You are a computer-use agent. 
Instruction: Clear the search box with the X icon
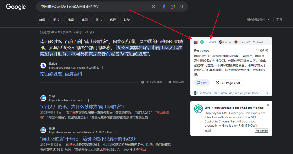pyautogui.click(x=153, y=7)
